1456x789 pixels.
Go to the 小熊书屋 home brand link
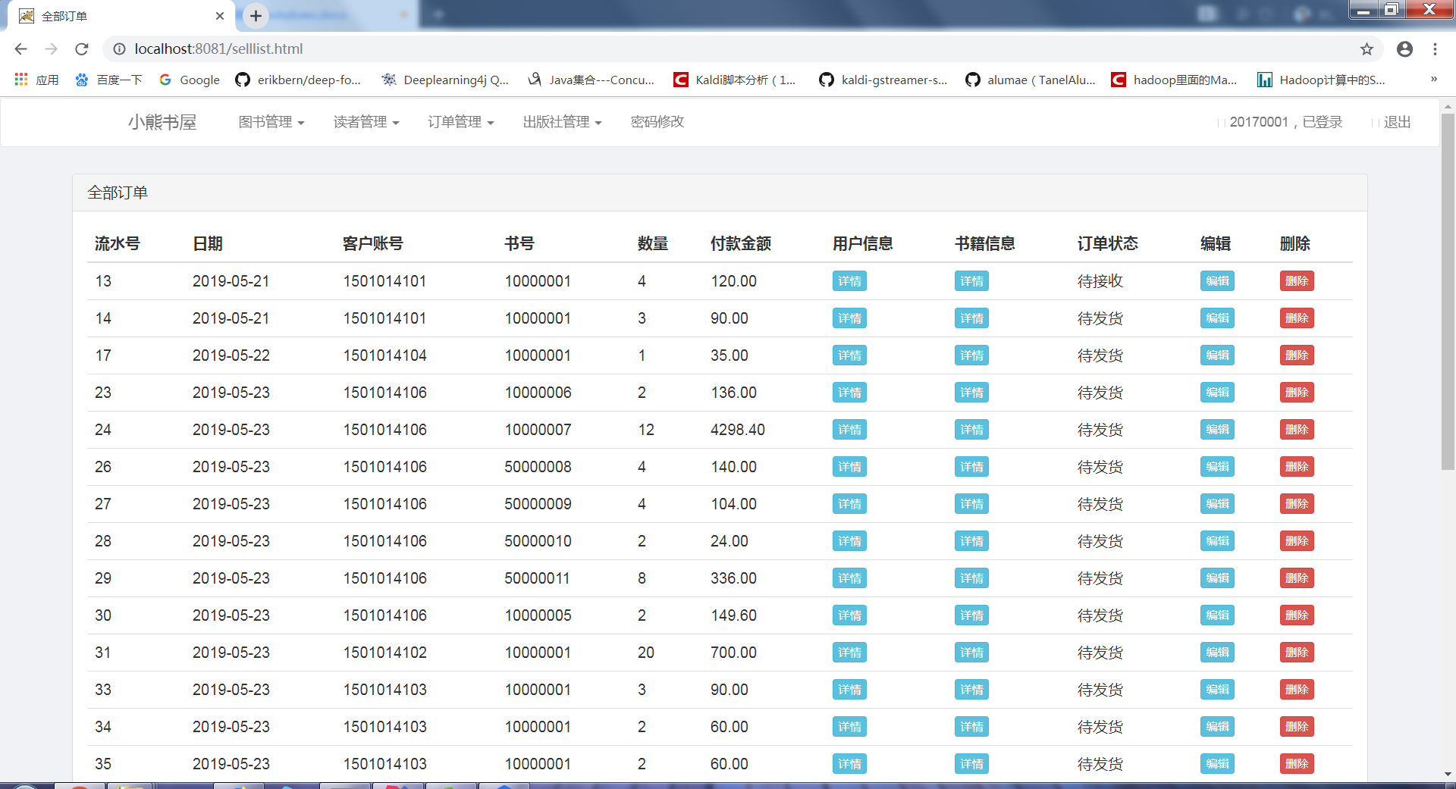click(162, 122)
